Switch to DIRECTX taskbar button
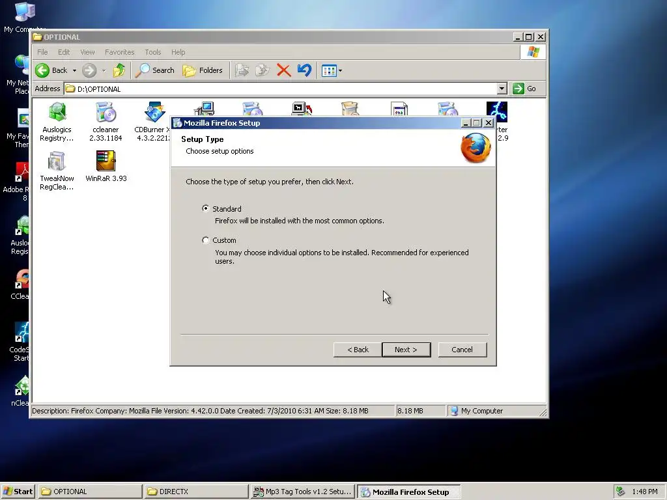This screenshot has height=500, width=667. (x=196, y=492)
